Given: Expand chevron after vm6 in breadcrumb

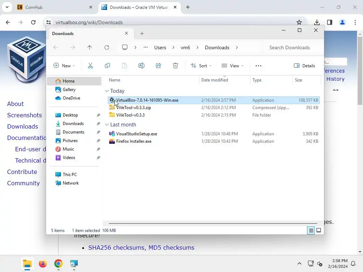Looking at the screenshot, I should coord(197,47).
